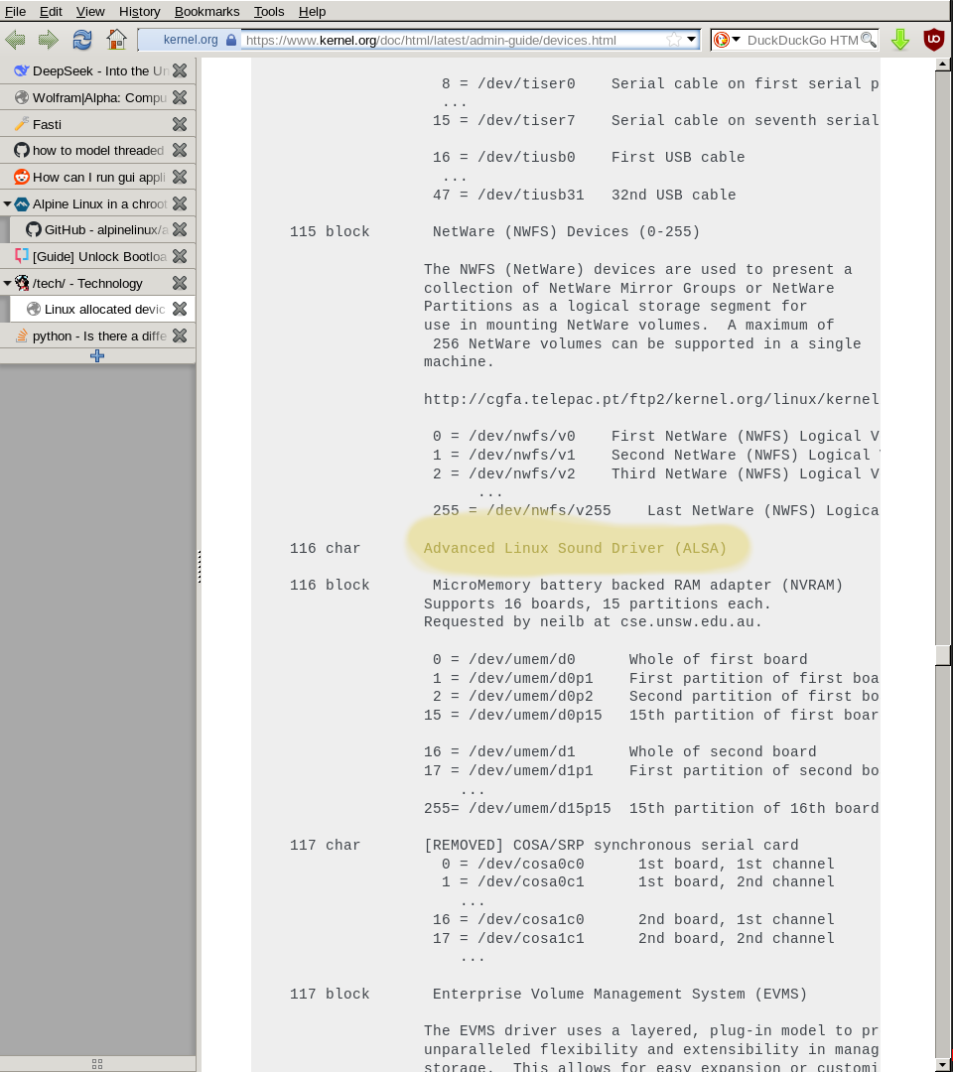Image resolution: width=953 pixels, height=1072 pixels.
Task: Open the File menu
Action: 15,12
